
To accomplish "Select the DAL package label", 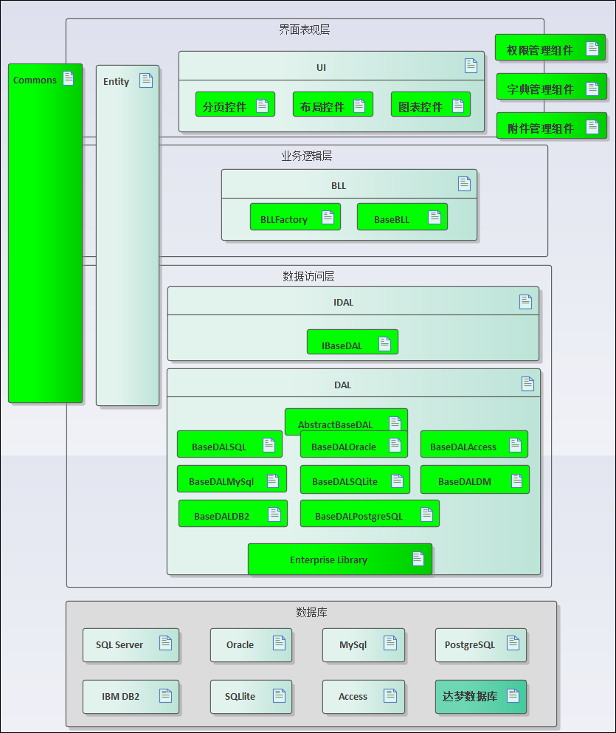I will [x=342, y=385].
